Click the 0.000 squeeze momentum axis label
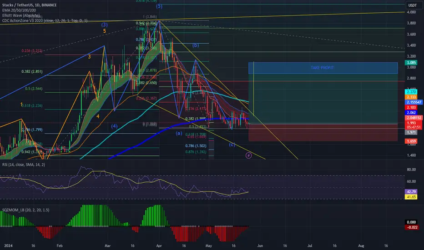Viewport: 424px width, 250px height. click(411, 222)
